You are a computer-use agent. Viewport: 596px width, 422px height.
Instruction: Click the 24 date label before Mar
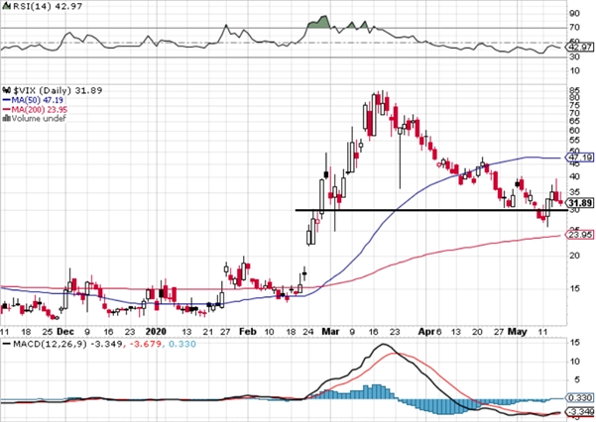click(x=307, y=332)
